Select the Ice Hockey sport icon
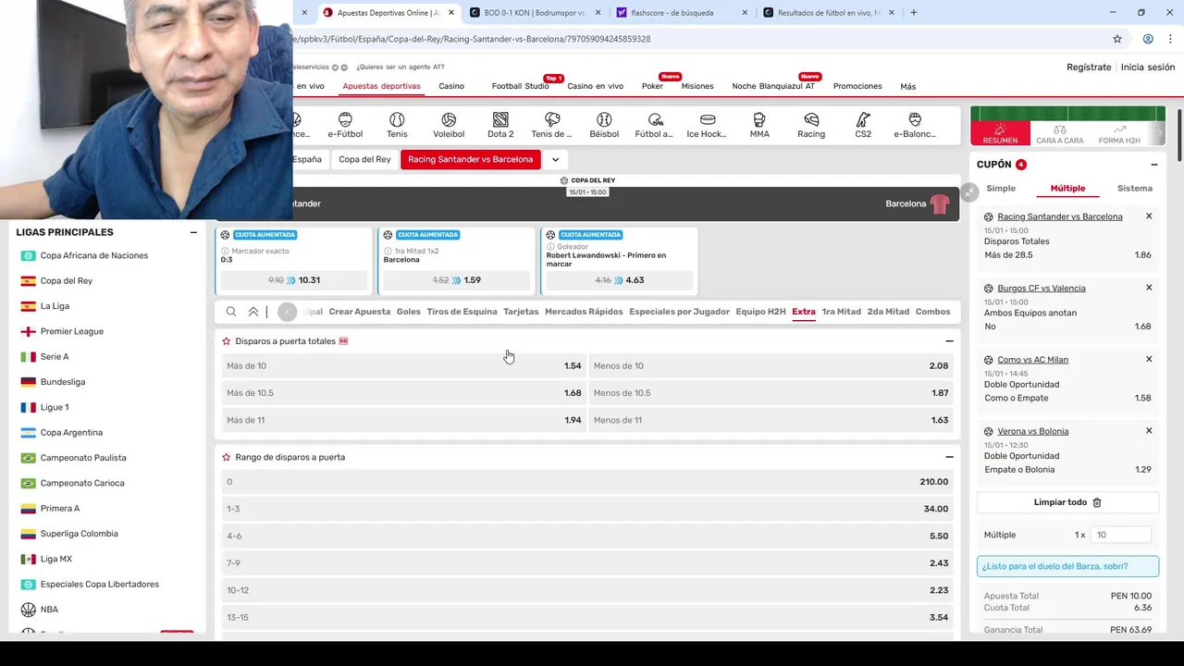Screen dimensions: 1184x666 click(707, 125)
